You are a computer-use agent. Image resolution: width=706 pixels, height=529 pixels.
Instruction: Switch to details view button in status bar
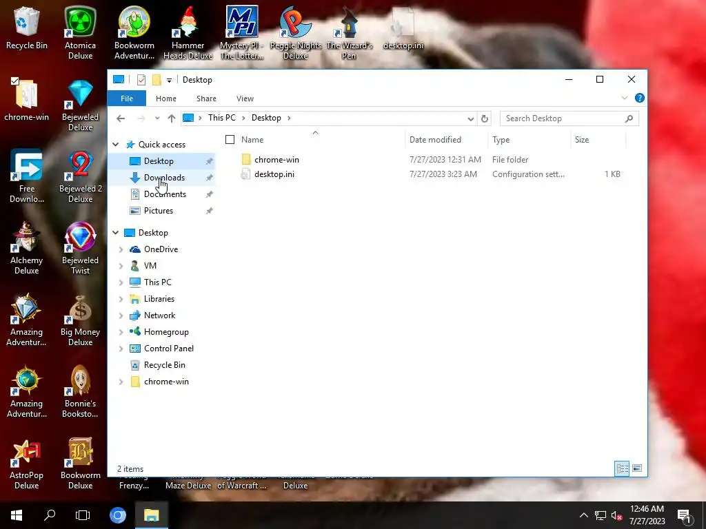point(623,468)
